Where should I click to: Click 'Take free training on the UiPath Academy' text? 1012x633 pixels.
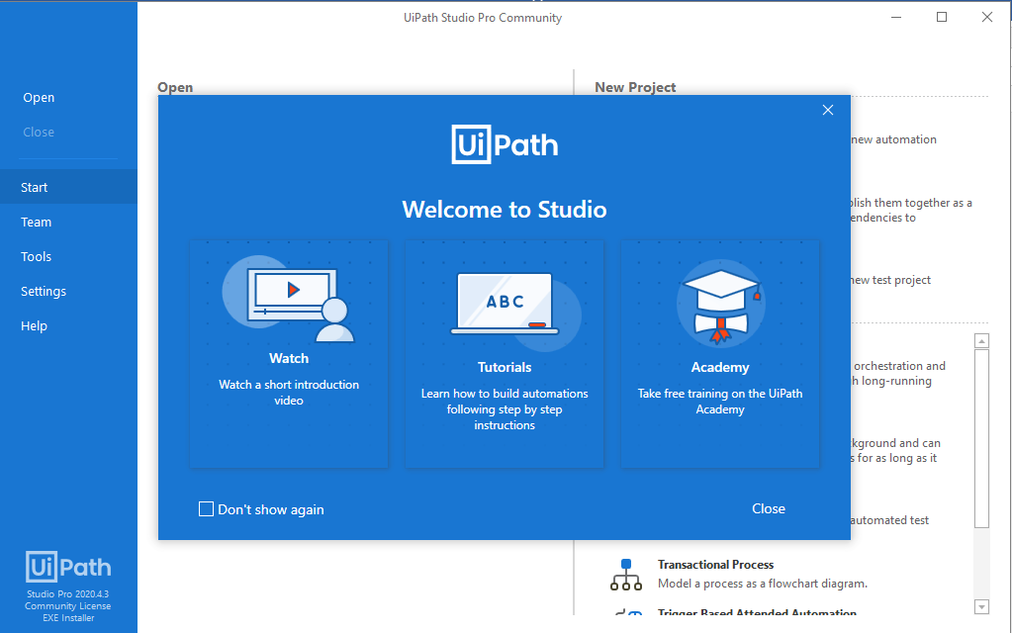click(720, 402)
